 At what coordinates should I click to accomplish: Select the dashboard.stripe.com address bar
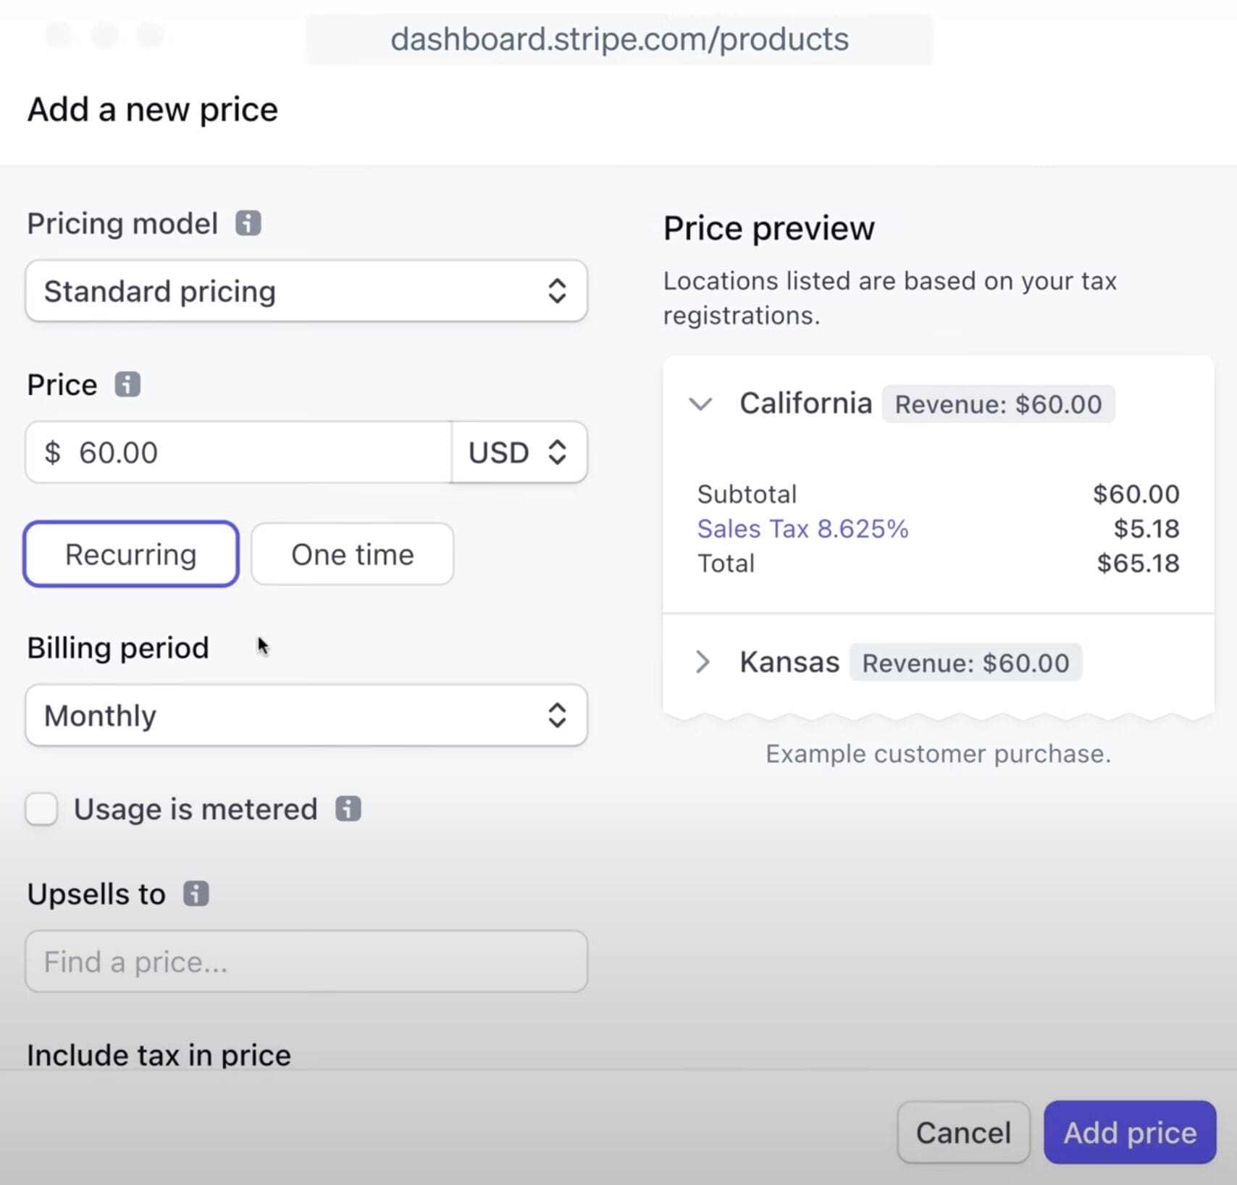click(619, 39)
